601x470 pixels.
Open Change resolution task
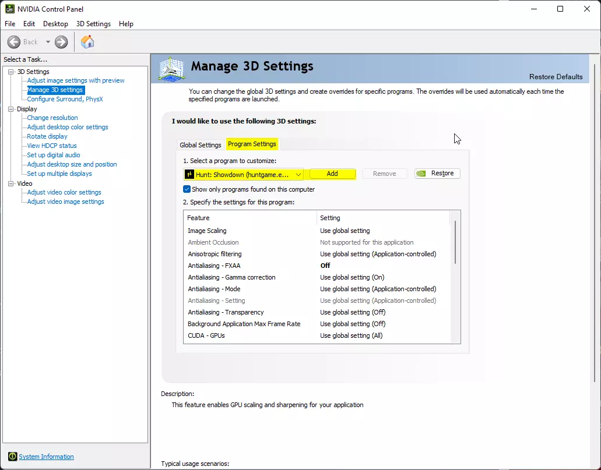point(52,118)
